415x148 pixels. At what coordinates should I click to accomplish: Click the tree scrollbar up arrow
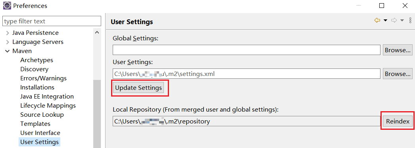point(97,33)
